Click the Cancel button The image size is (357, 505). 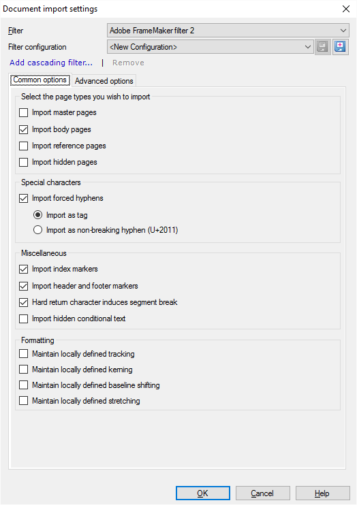pos(262,493)
